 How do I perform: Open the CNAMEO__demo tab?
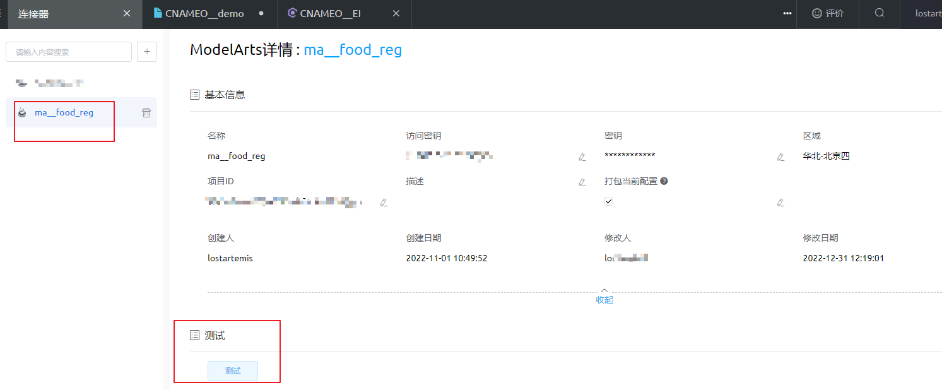(204, 14)
